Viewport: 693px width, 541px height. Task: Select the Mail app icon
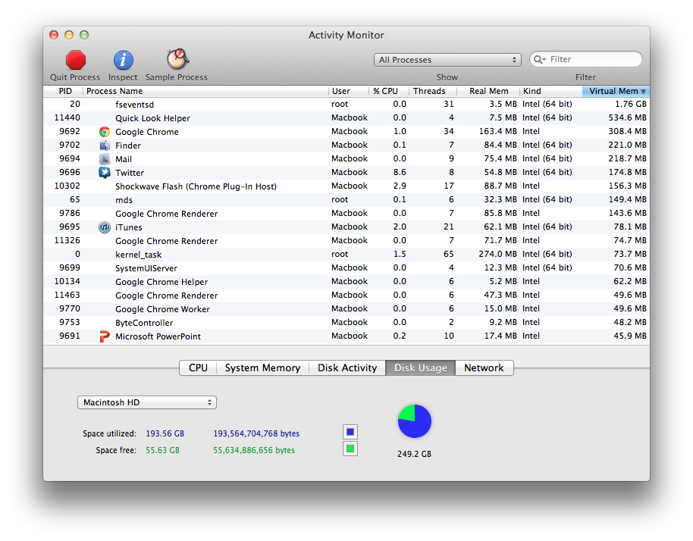[105, 159]
